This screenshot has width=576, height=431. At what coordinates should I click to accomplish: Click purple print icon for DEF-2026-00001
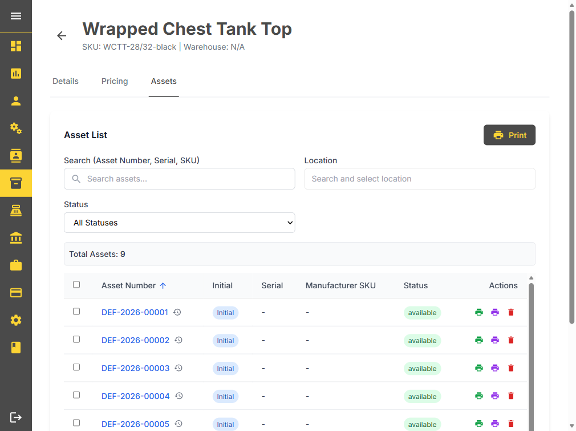(x=495, y=312)
